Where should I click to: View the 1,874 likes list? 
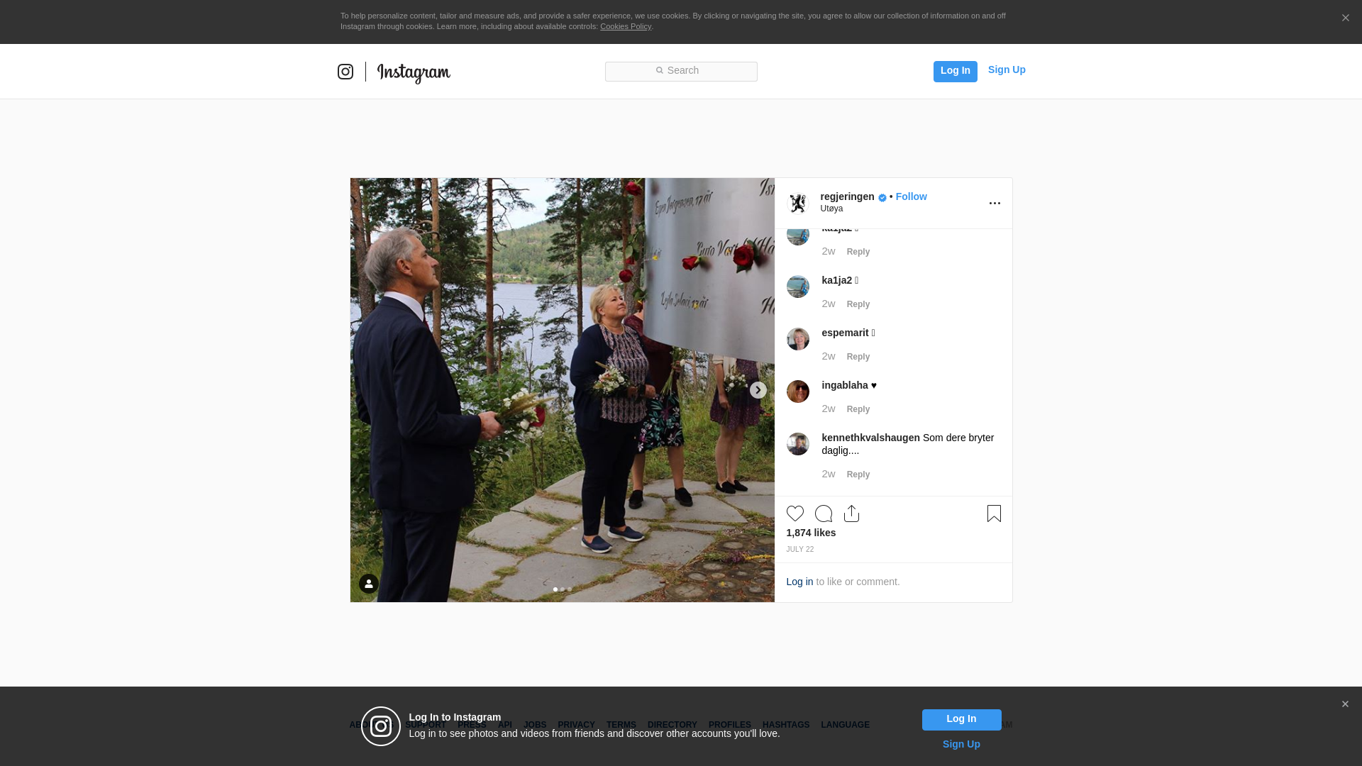(x=811, y=533)
